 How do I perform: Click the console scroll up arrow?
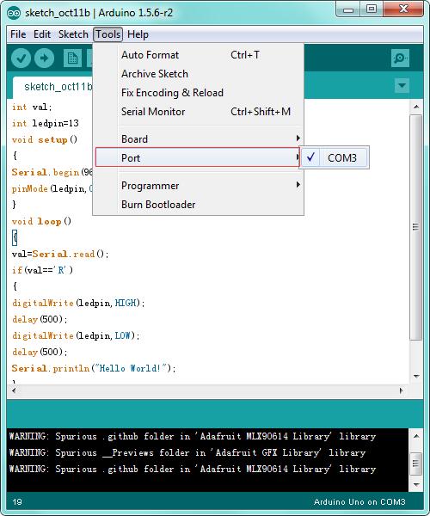416,436
